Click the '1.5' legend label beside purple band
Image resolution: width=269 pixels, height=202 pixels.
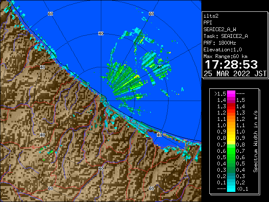click(x=240, y=100)
